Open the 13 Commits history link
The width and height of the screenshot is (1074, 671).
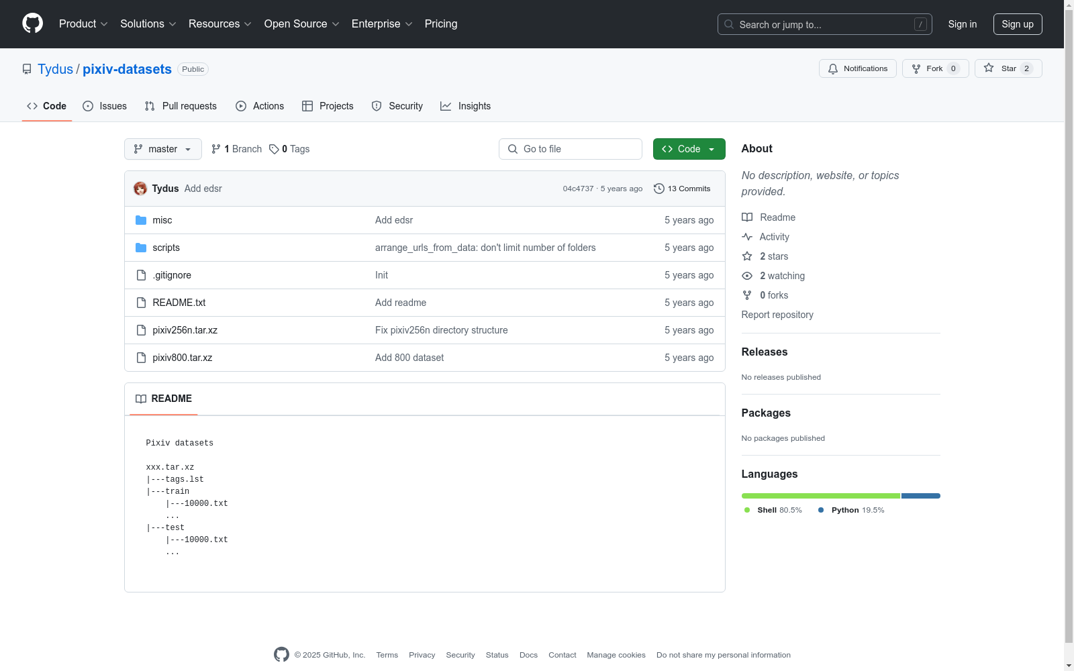(x=682, y=189)
